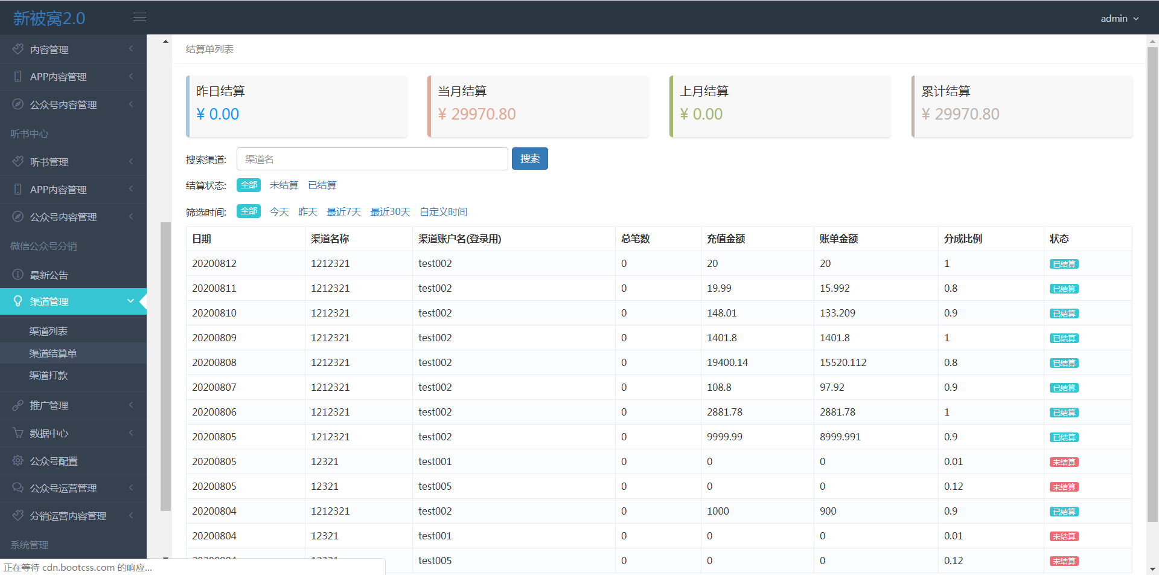Click the link icon beside 推广管理
The image size is (1159, 575).
point(18,405)
